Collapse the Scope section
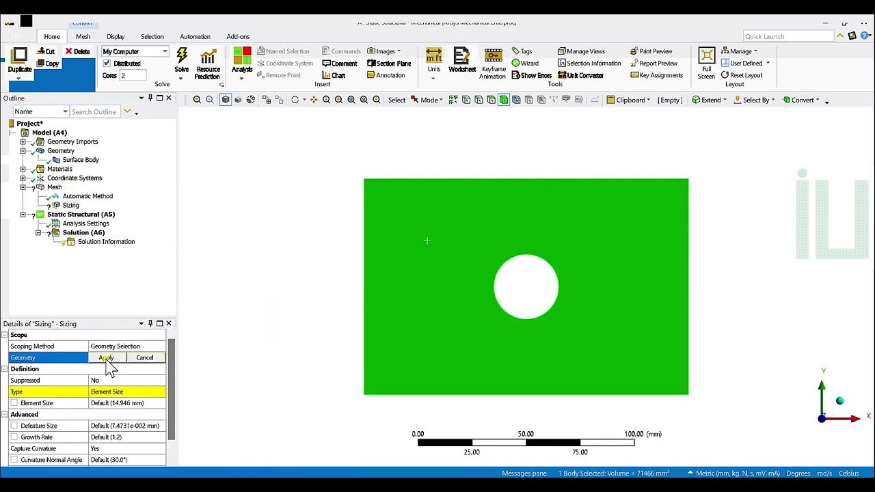 [5, 335]
